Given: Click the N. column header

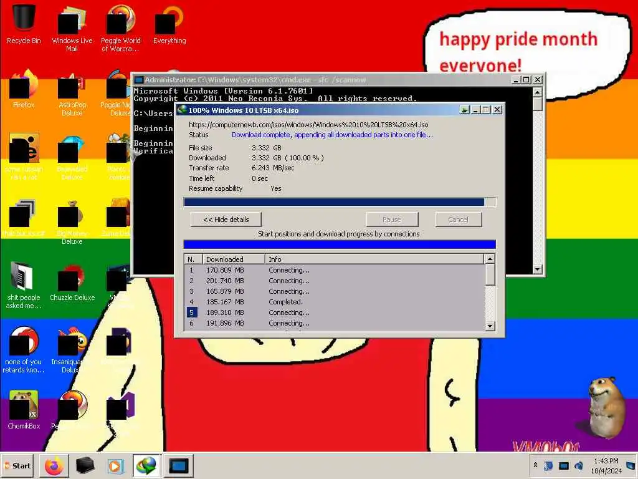Looking at the screenshot, I should (193, 259).
